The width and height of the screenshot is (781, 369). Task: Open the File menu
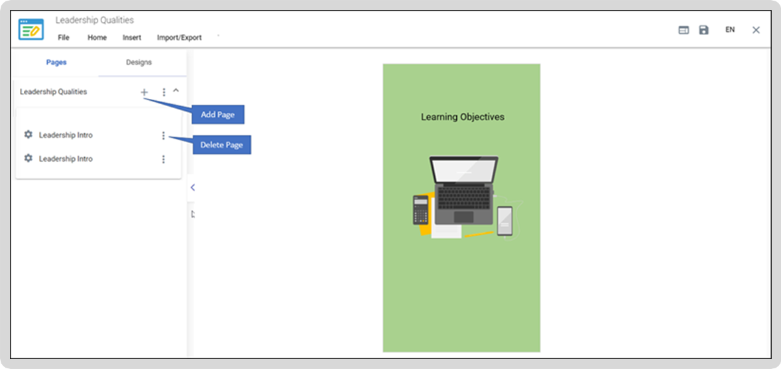pyautogui.click(x=63, y=37)
